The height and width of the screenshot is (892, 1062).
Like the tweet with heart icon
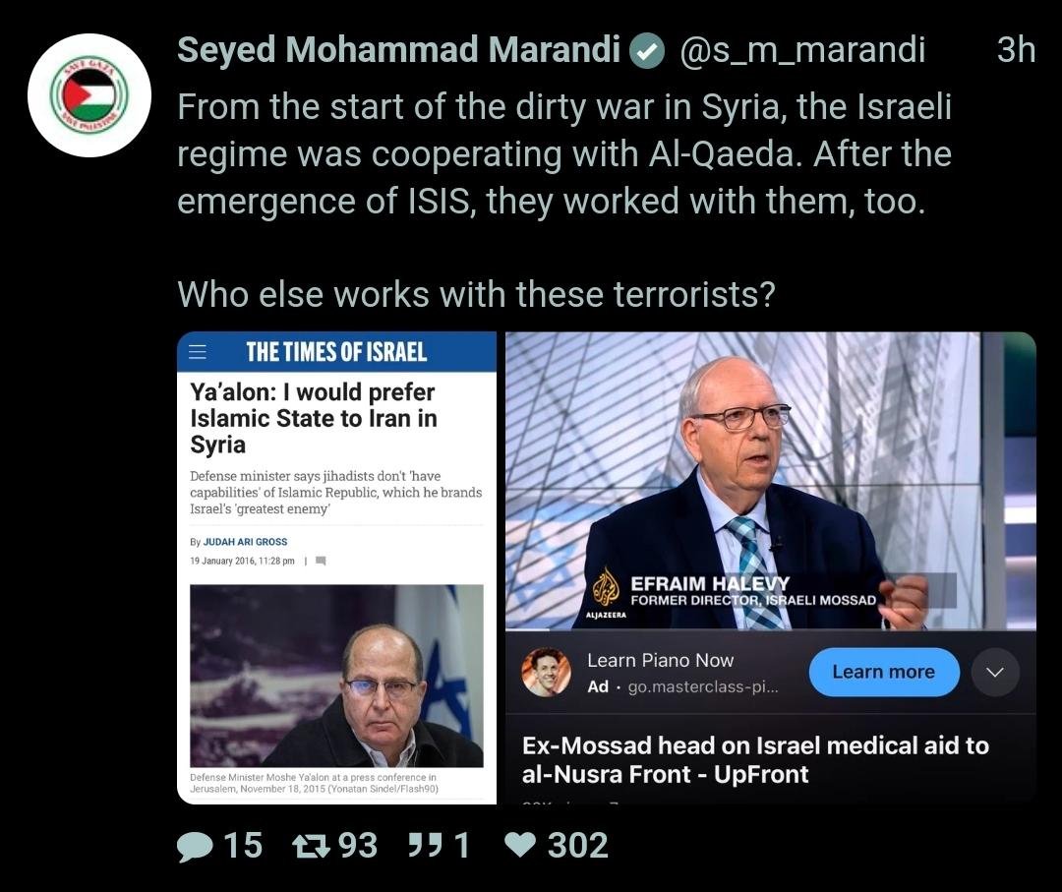click(x=521, y=845)
